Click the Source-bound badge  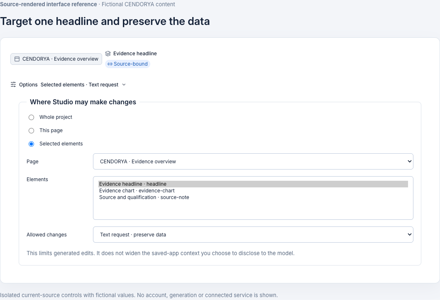pos(128,64)
